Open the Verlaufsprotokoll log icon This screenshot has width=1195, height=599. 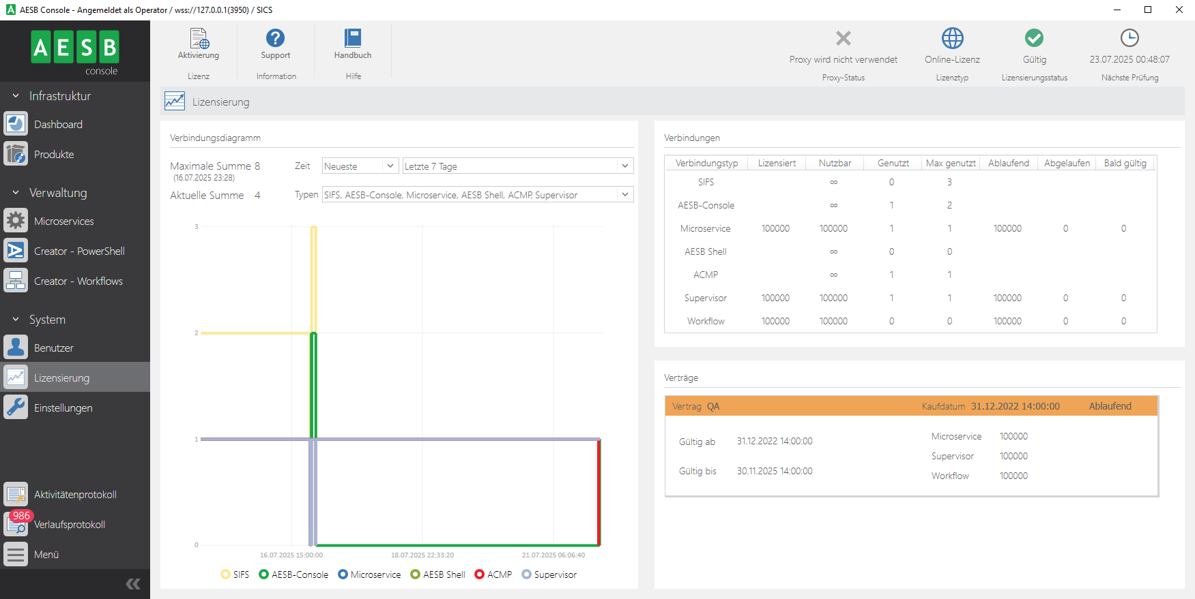[16, 524]
